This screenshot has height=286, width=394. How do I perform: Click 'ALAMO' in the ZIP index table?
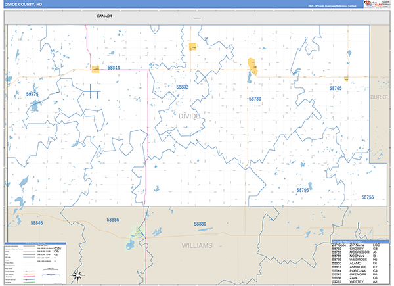[x=355, y=263]
